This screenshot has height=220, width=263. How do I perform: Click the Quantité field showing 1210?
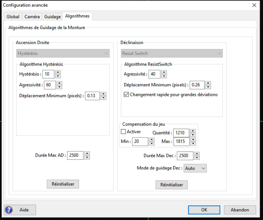[181, 133]
